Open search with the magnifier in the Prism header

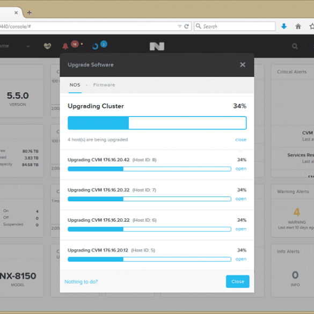(x=295, y=46)
